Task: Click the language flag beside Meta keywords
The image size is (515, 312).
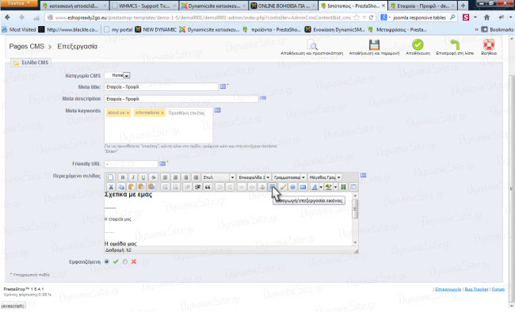Action: point(217,110)
